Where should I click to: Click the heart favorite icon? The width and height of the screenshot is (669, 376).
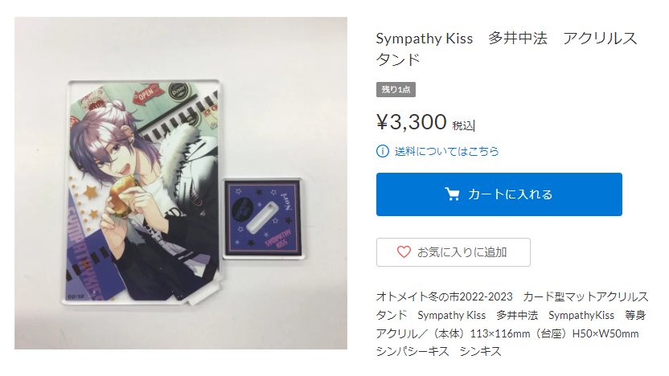point(404,252)
